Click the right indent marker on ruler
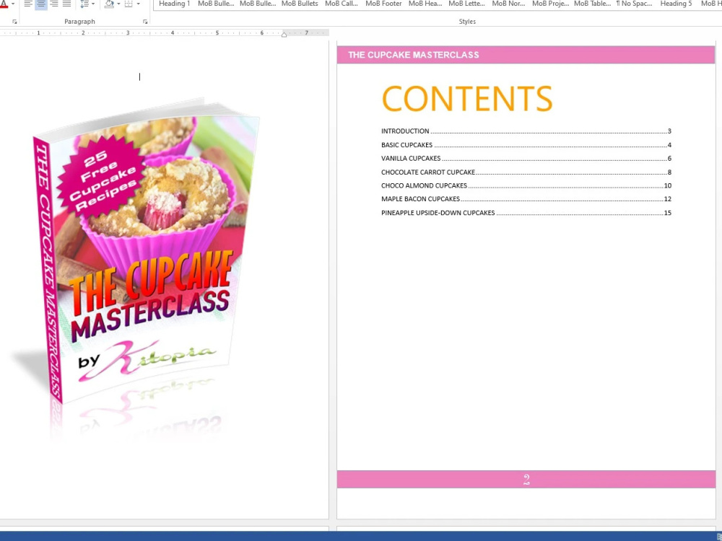 click(284, 34)
